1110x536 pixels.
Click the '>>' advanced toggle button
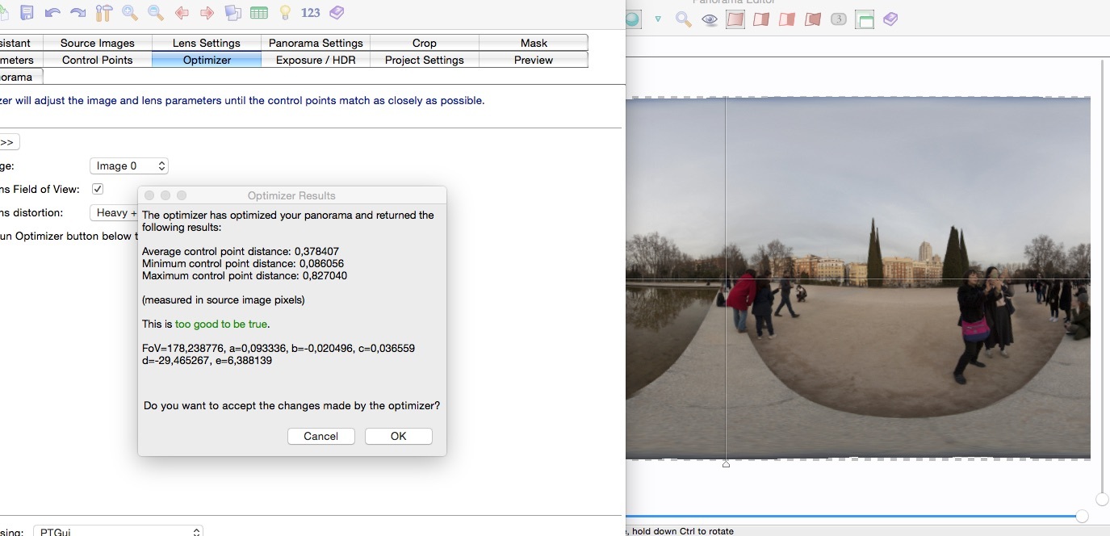(x=8, y=142)
